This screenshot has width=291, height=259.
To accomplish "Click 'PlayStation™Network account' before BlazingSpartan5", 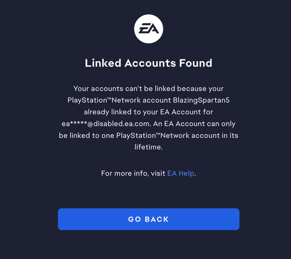I will pos(119,100).
